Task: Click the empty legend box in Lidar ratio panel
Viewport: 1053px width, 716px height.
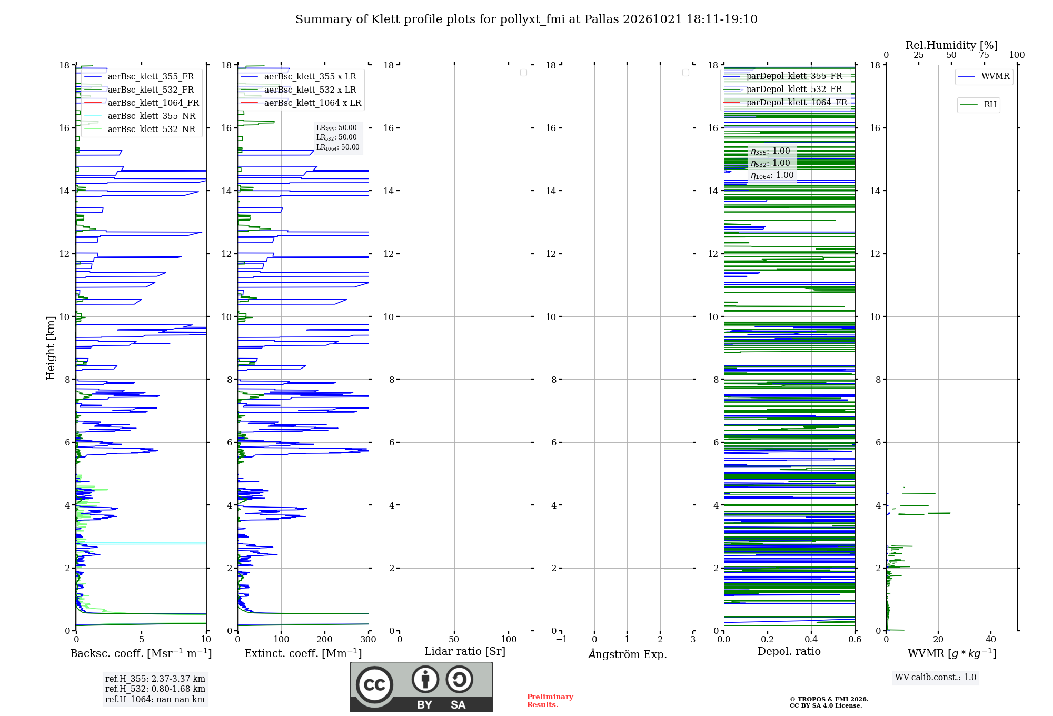Action: point(523,73)
